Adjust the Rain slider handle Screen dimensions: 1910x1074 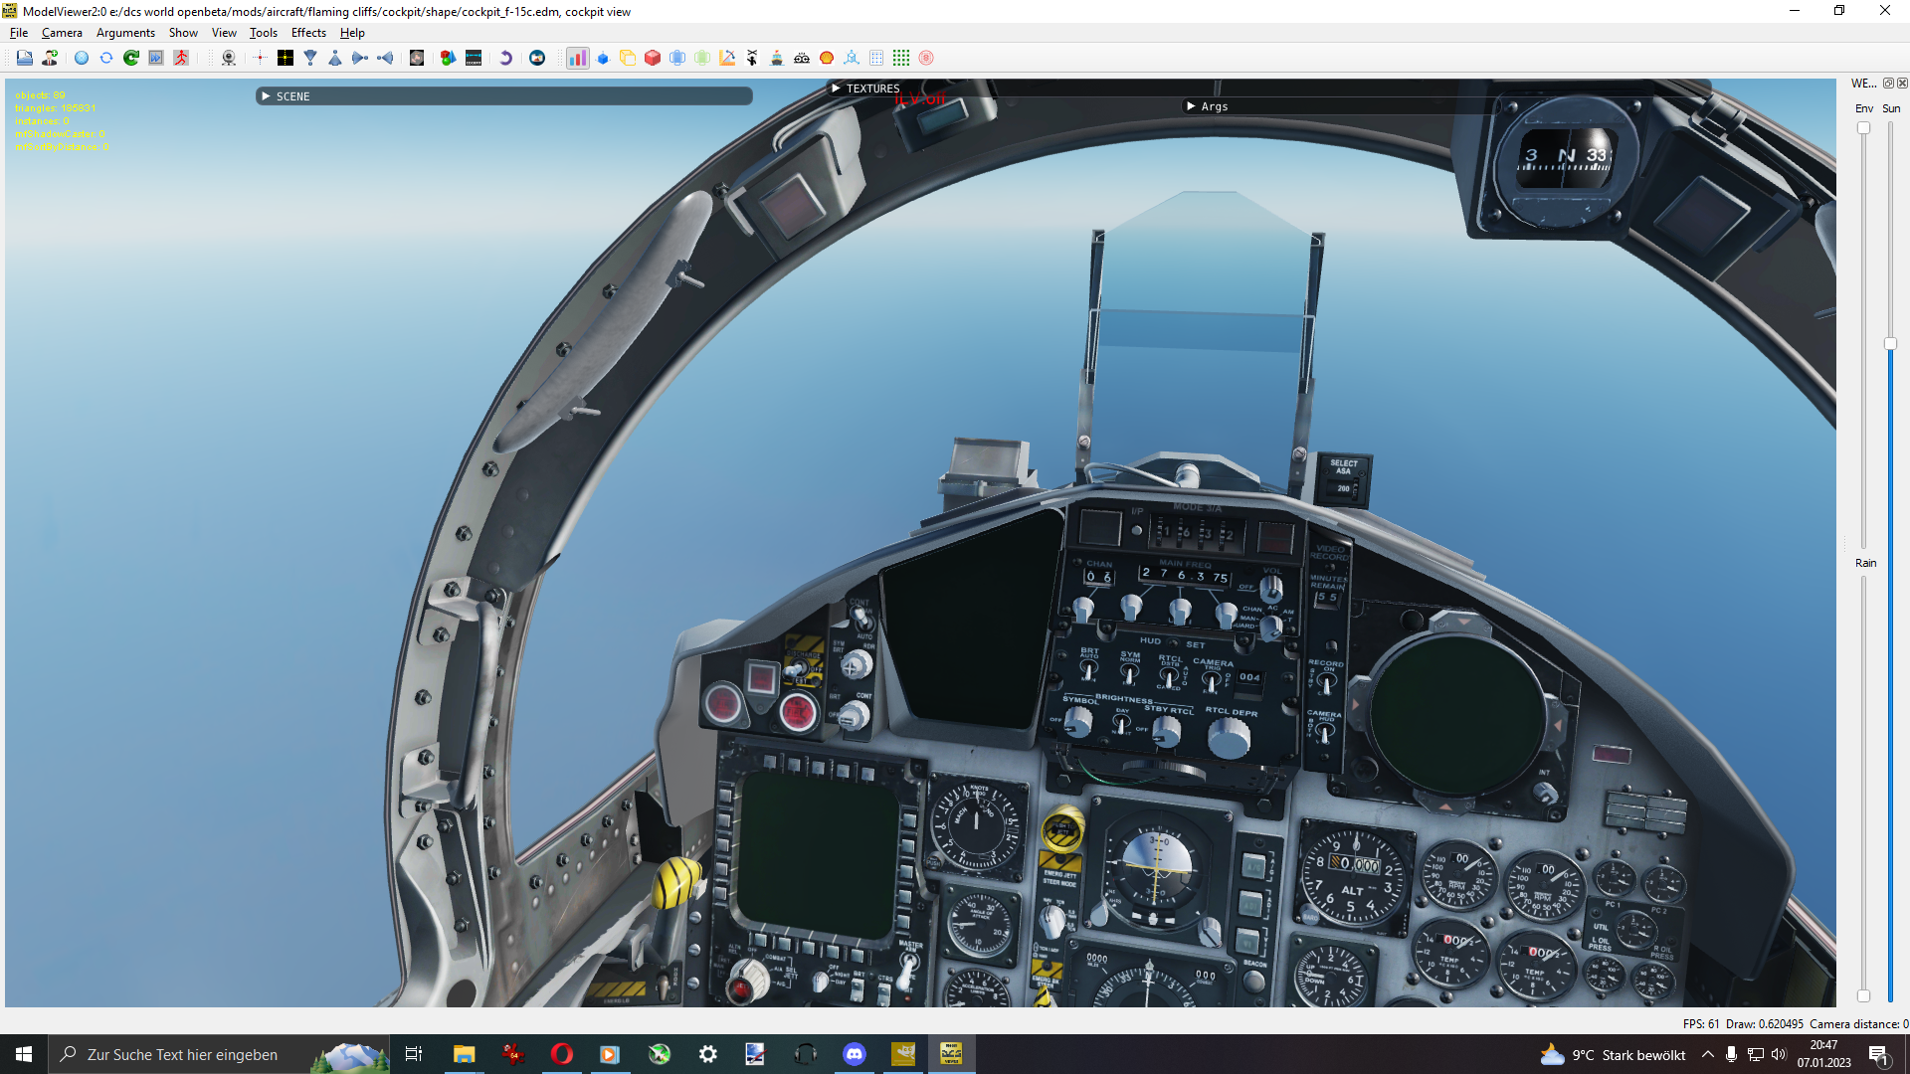click(x=1864, y=995)
